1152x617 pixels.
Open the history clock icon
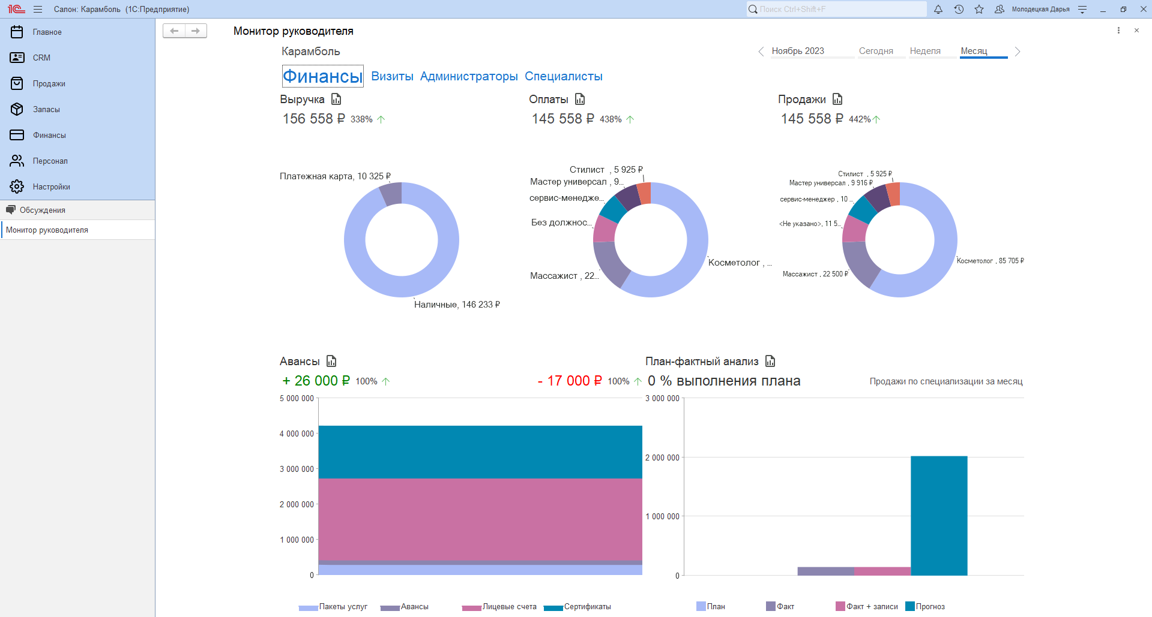[959, 10]
